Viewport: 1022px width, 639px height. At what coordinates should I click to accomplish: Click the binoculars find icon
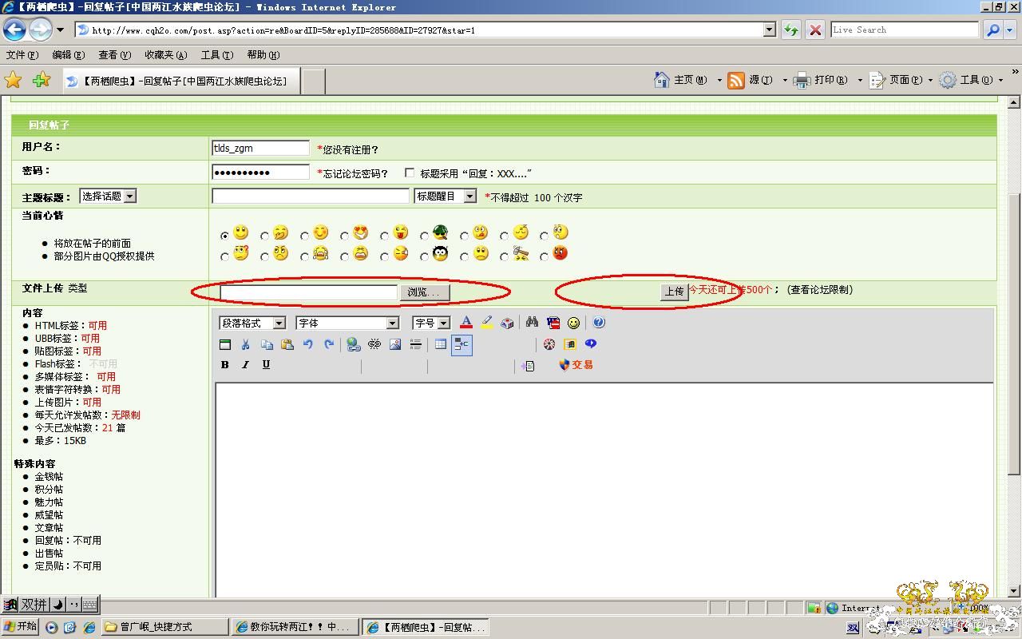(532, 323)
